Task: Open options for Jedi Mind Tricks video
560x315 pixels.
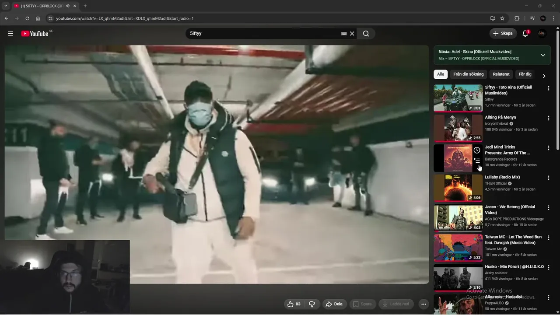Action: pos(549,148)
